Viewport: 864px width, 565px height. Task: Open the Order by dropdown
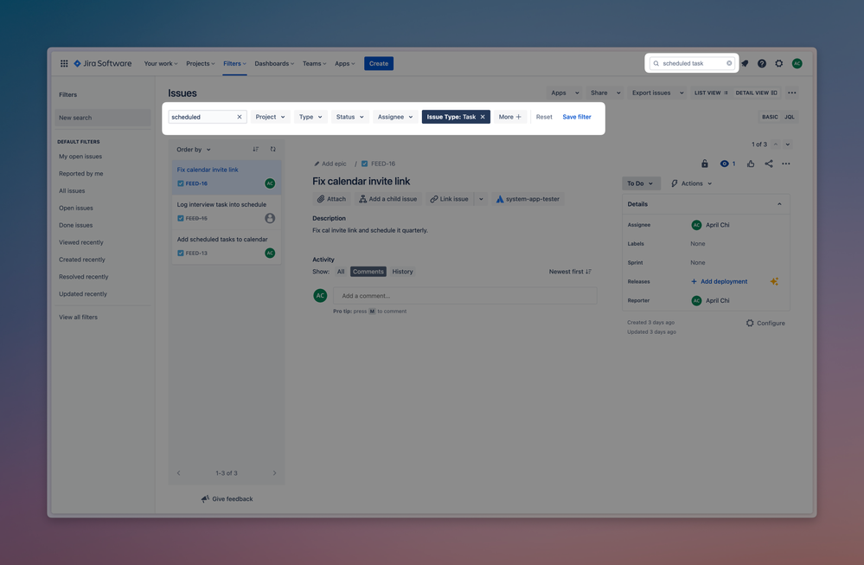click(194, 150)
